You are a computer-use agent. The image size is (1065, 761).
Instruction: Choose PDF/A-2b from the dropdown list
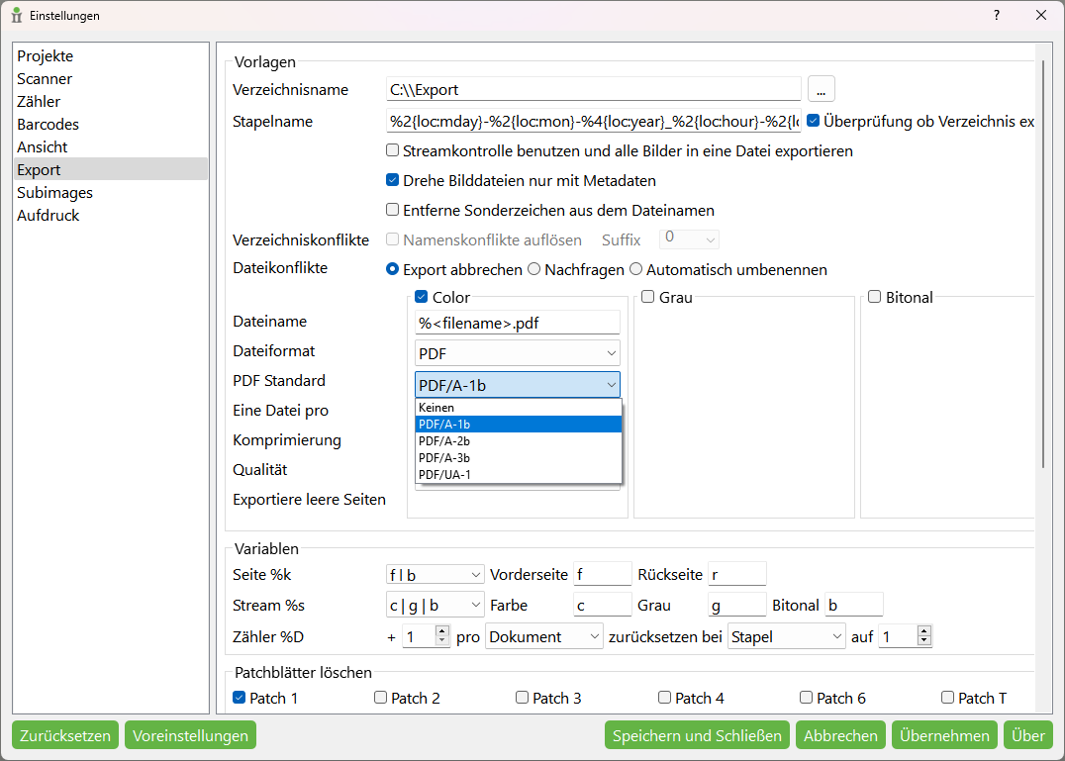[519, 441]
